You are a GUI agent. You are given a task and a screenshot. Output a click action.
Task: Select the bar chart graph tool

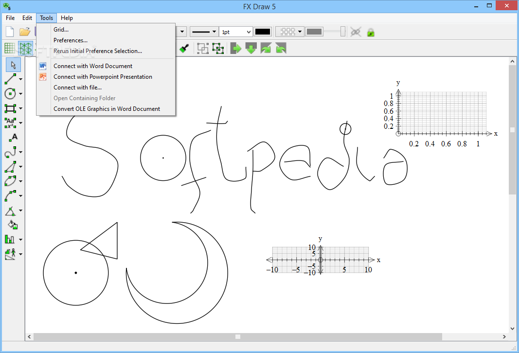pos(10,239)
